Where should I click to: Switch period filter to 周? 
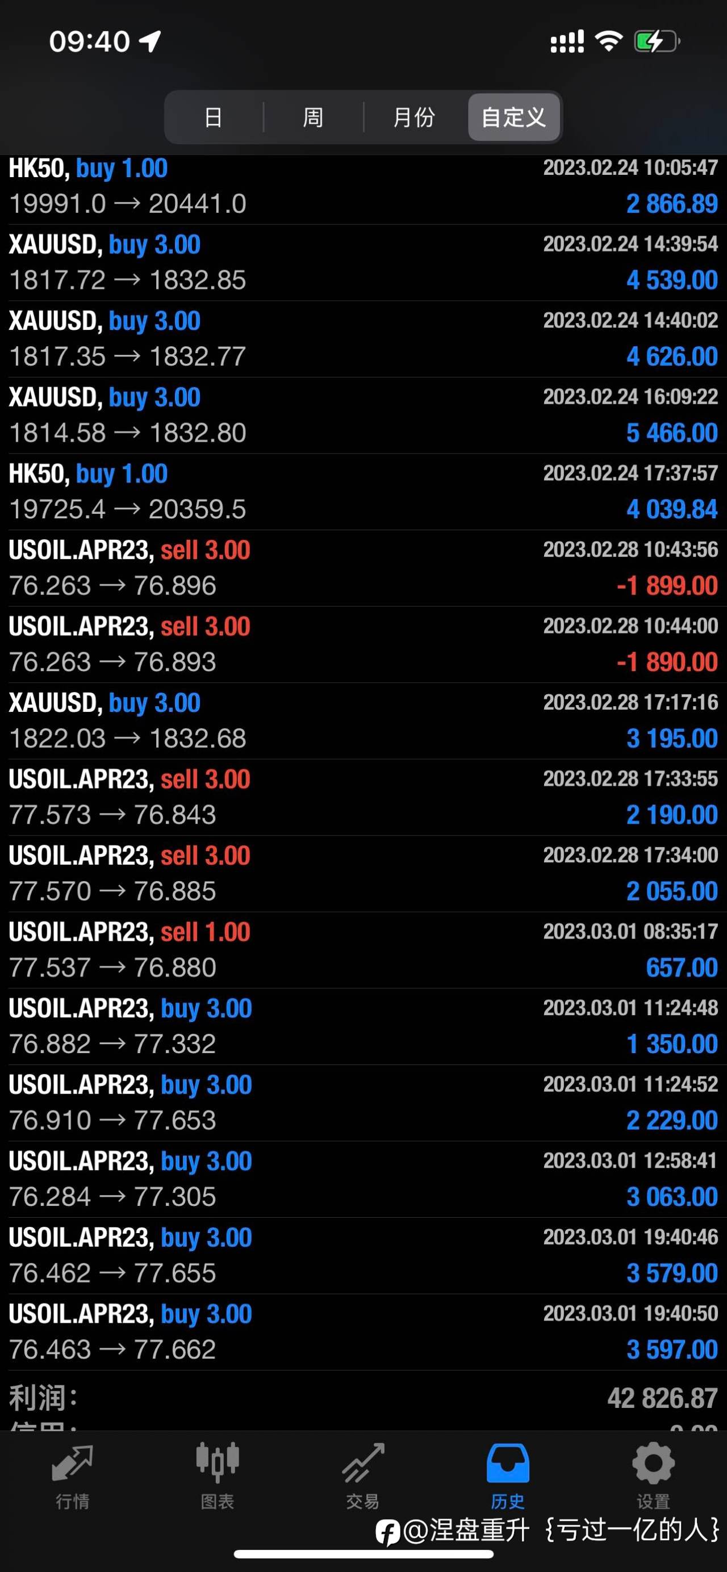point(313,117)
